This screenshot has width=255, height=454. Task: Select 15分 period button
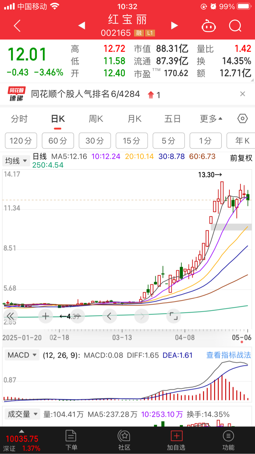[x=132, y=141]
